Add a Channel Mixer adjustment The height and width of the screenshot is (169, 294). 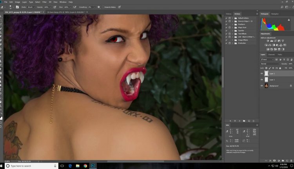click(281, 45)
